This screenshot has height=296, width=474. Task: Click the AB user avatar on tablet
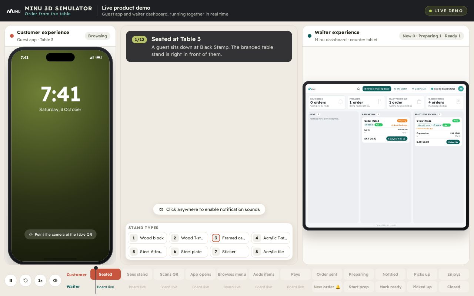(x=461, y=89)
